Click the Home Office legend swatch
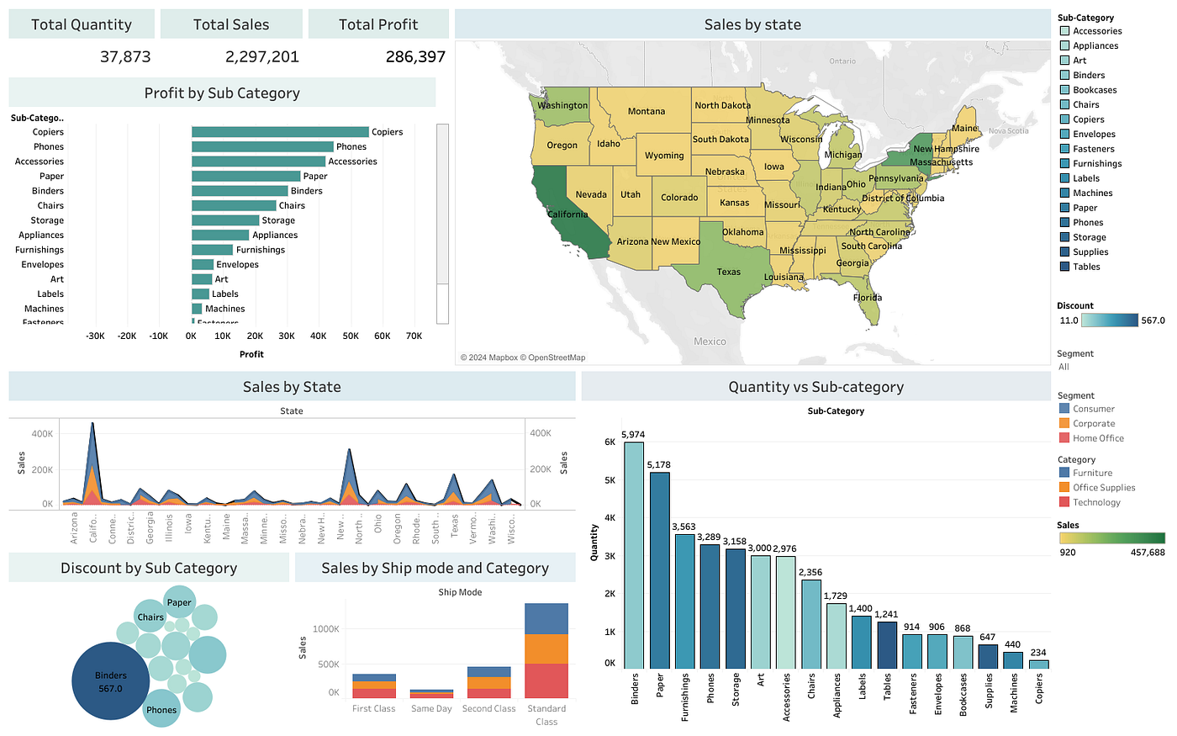The height and width of the screenshot is (736, 1177). pos(1064,437)
